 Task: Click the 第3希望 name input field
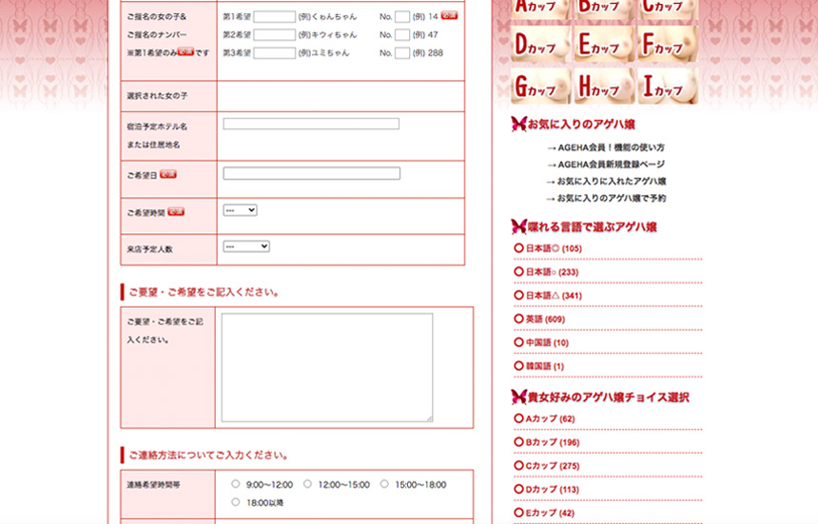pos(274,53)
